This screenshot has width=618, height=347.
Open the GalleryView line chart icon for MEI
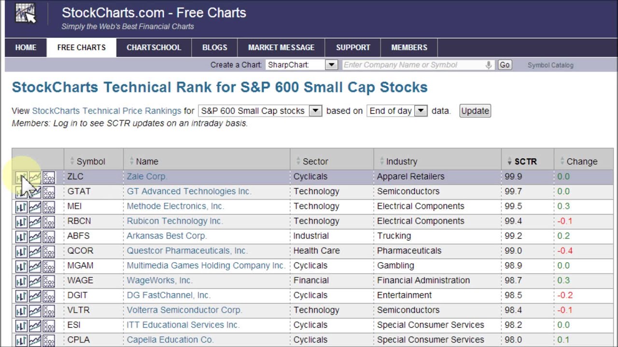(x=35, y=208)
